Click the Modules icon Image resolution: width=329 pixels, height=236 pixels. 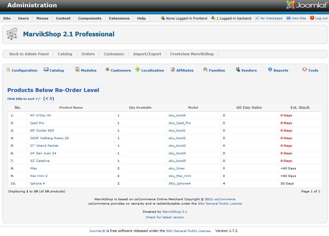[x=78, y=69]
